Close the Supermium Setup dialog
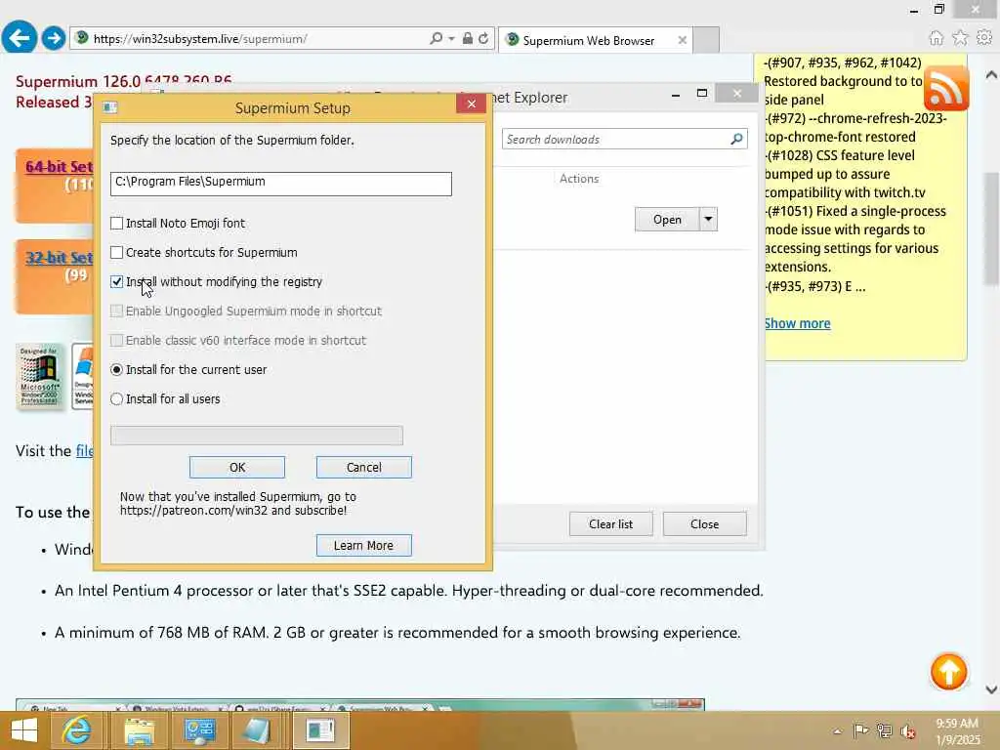Screen dimensions: 1000x750 (472, 104)
